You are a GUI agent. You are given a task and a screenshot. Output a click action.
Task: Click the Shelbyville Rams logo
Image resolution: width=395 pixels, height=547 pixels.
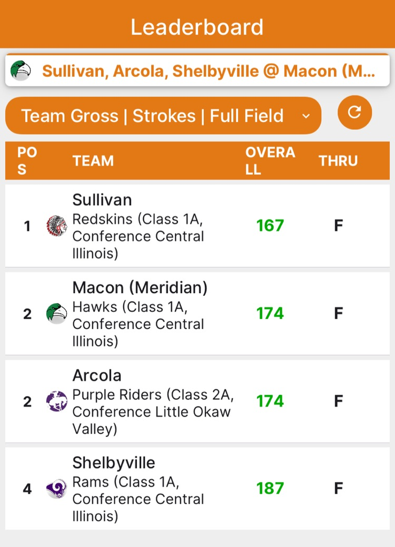(57, 489)
